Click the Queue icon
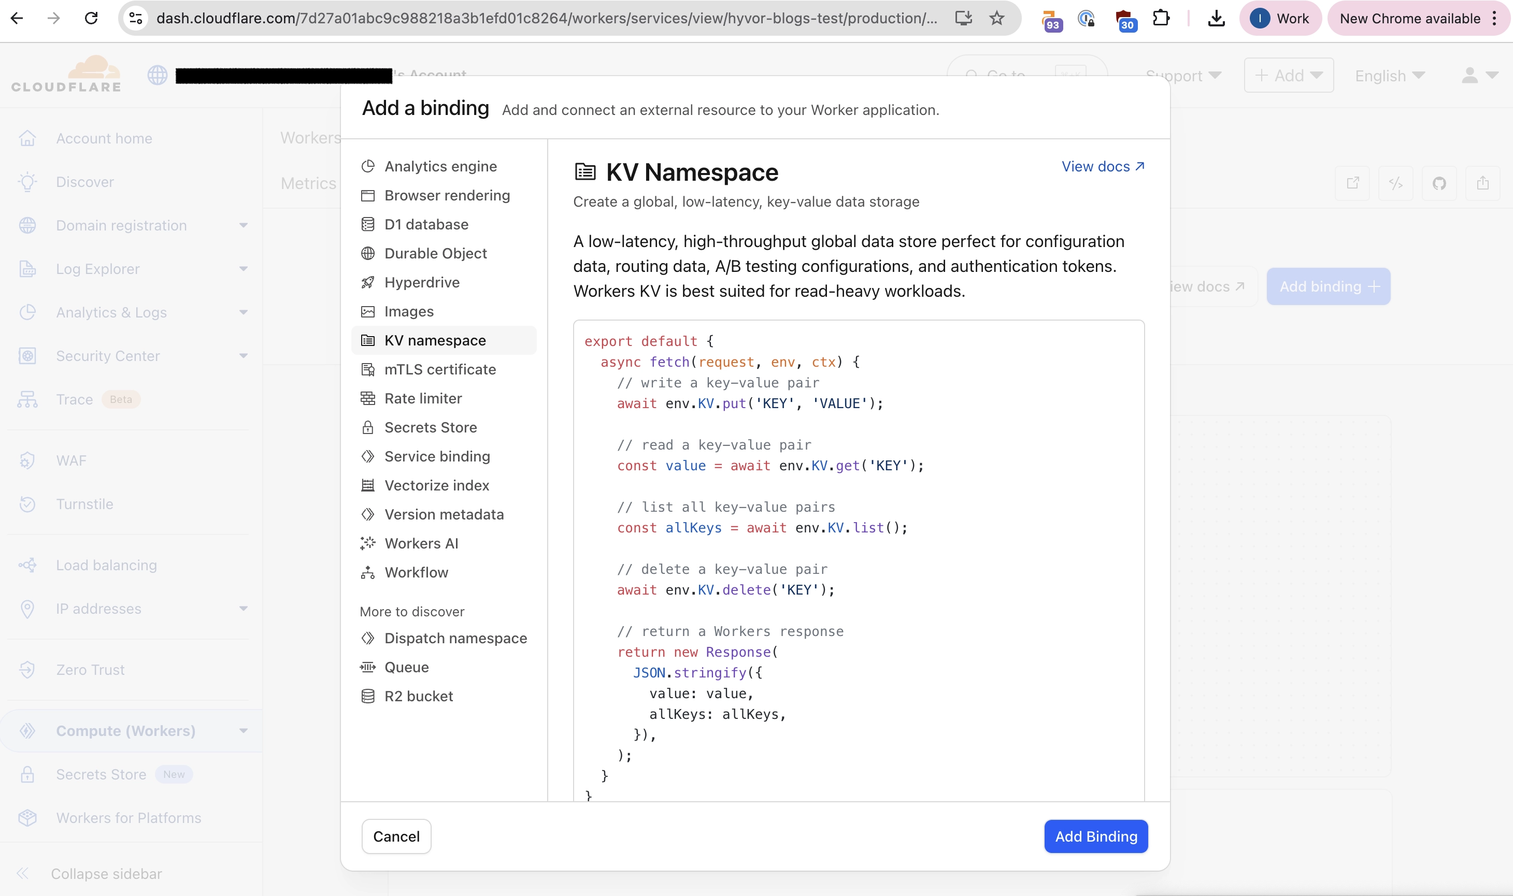The height and width of the screenshot is (896, 1513). [x=368, y=667]
